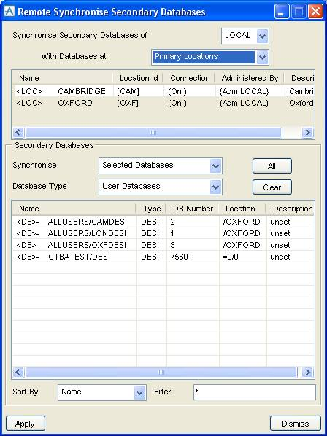Select the CAMBRIDGE location row
The height and width of the screenshot is (436, 327).
(163, 91)
